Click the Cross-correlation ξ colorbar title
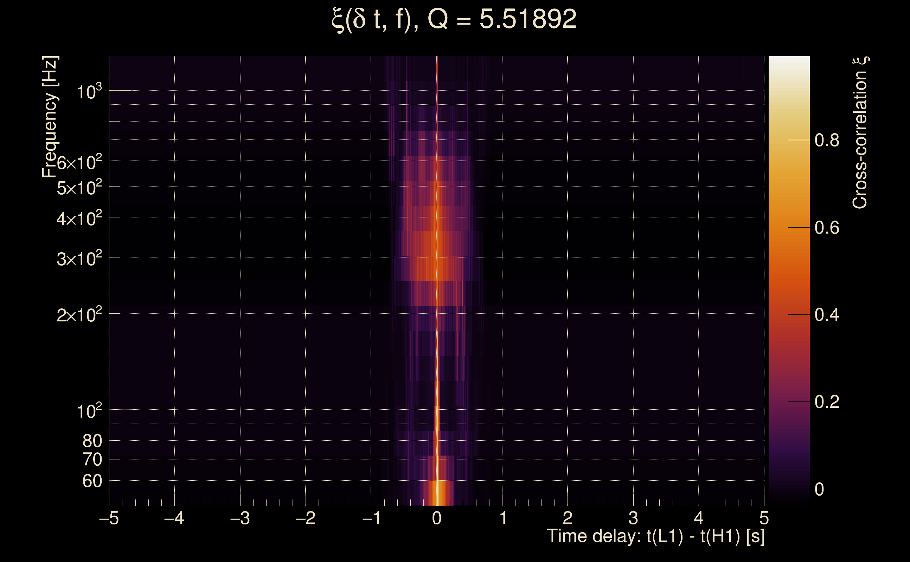Image resolution: width=910 pixels, height=562 pixels. pyautogui.click(x=860, y=133)
